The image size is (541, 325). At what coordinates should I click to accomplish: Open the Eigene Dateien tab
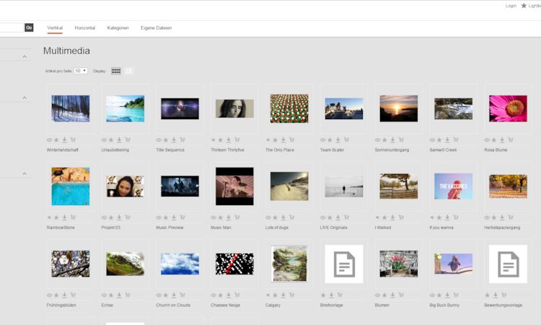(x=157, y=28)
